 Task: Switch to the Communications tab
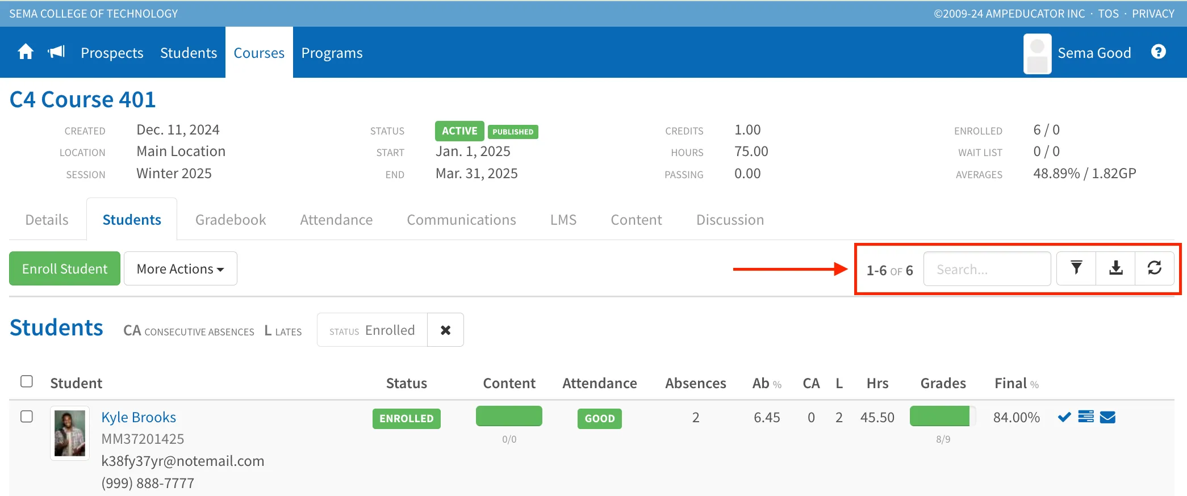click(x=461, y=220)
